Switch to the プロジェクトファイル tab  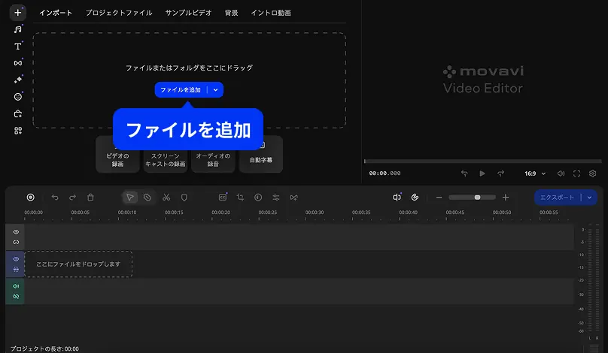coord(119,13)
